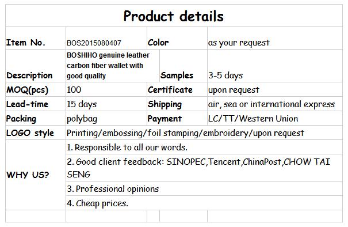
Task: Click the Certificate label cell
Action: tap(177, 89)
